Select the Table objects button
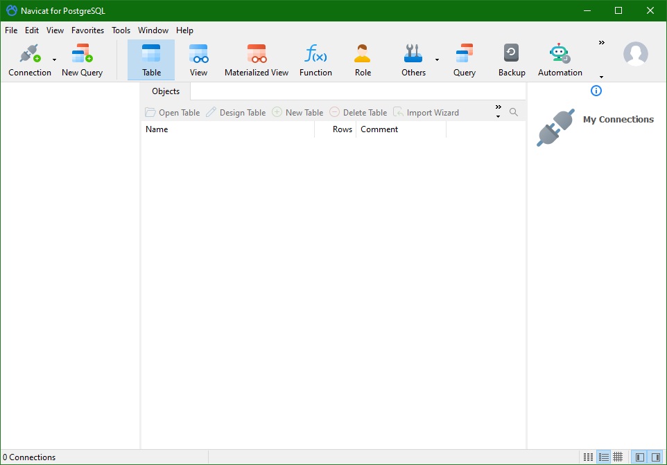The width and height of the screenshot is (667, 465). tap(151, 60)
